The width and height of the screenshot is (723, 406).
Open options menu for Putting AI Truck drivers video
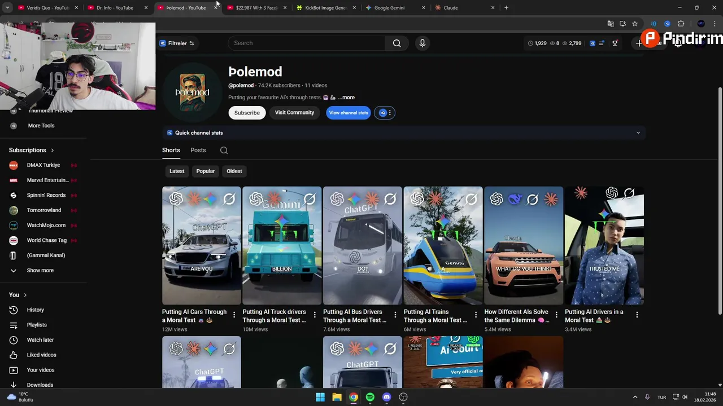point(315,315)
